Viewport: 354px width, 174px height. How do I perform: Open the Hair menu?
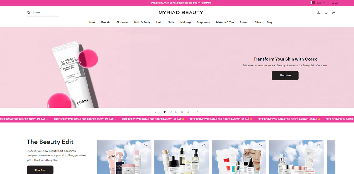pyautogui.click(x=159, y=22)
